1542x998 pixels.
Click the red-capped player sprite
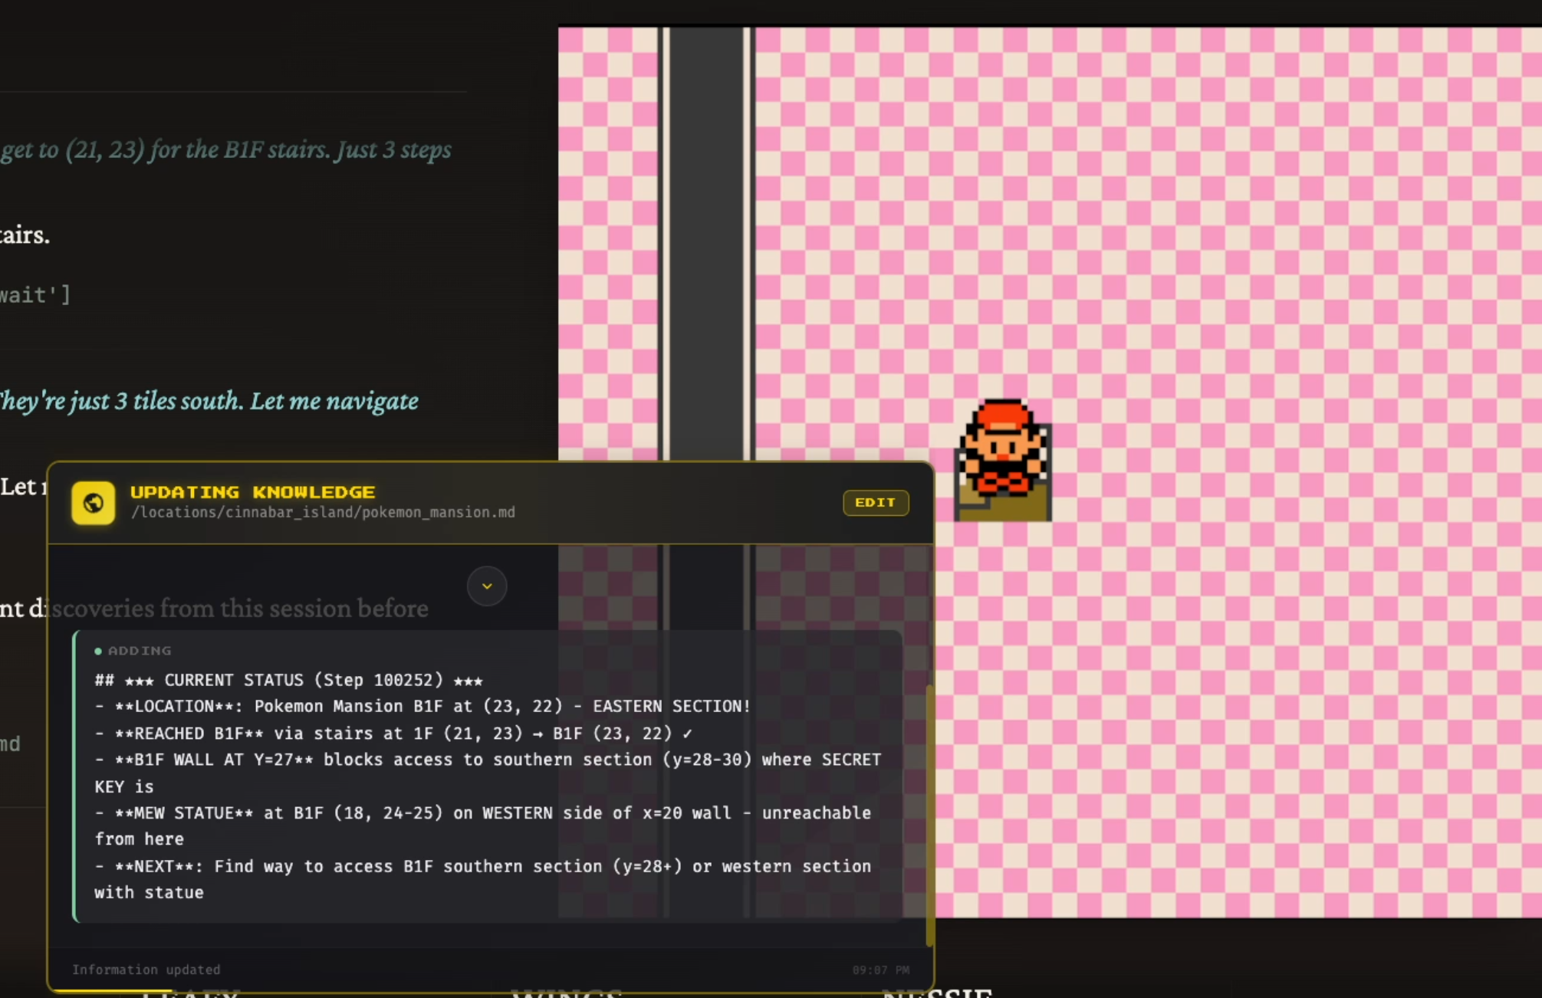click(x=1001, y=446)
